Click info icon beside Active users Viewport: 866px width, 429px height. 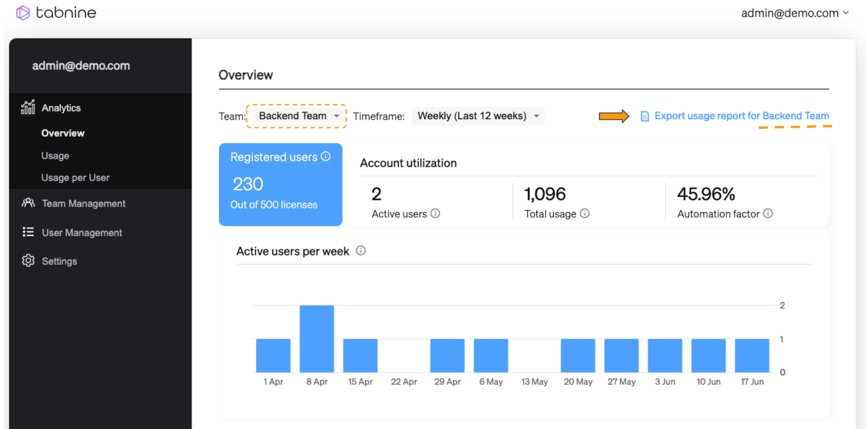[x=435, y=214]
